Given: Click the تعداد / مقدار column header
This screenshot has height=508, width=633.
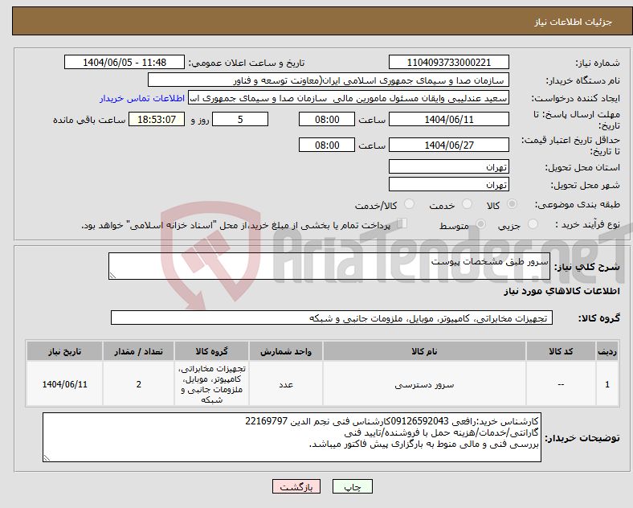Looking at the screenshot, I should point(138,351).
